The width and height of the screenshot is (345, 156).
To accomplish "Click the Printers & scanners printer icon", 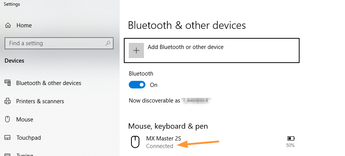I will pyautogui.click(x=8, y=101).
